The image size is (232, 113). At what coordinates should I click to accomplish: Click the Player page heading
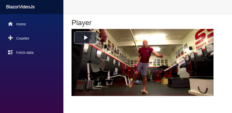(82, 23)
